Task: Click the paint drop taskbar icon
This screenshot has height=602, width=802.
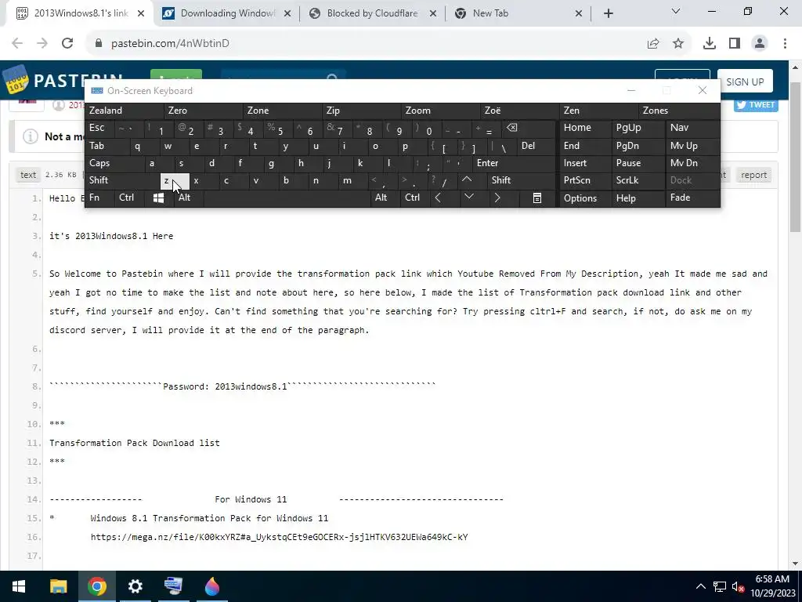Action: pos(211,586)
